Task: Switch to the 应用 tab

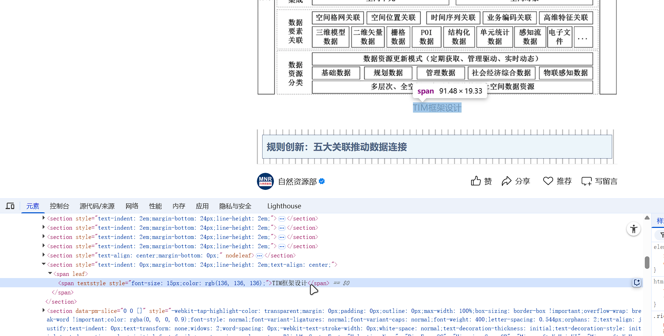Action: pyautogui.click(x=202, y=206)
